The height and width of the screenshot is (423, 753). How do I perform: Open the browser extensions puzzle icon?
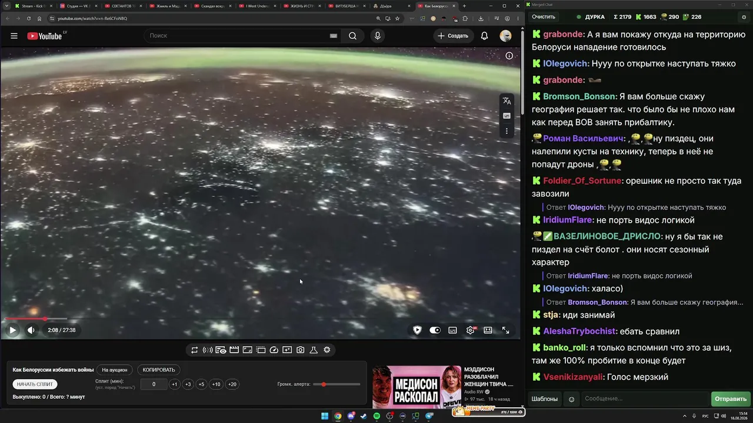[x=465, y=18]
